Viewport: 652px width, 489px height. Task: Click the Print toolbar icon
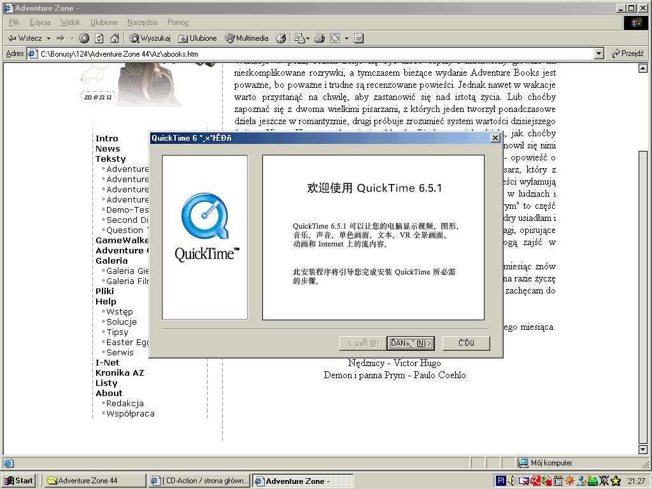tap(320, 38)
